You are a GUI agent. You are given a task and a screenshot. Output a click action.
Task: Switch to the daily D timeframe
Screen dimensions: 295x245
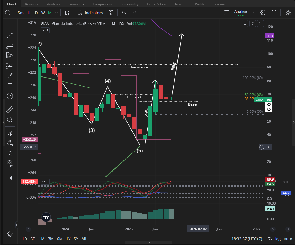pyautogui.click(x=36, y=13)
